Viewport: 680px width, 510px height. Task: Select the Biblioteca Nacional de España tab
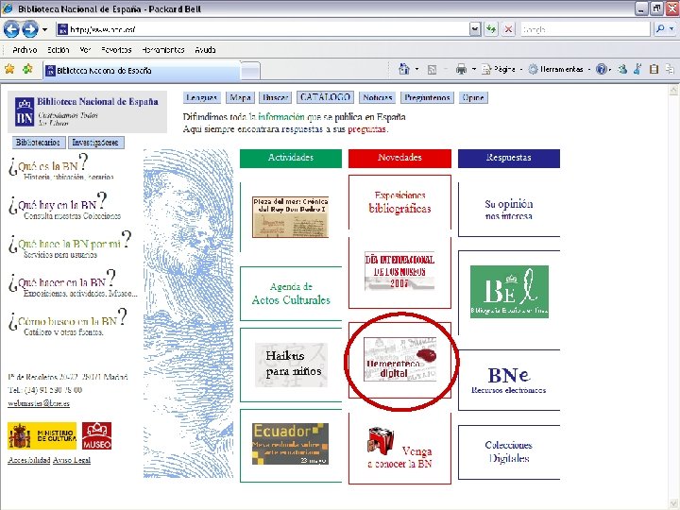pyautogui.click(x=141, y=70)
